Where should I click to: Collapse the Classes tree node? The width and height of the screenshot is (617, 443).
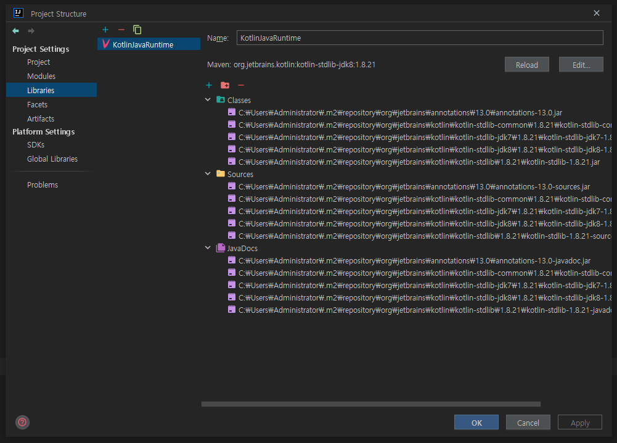208,99
